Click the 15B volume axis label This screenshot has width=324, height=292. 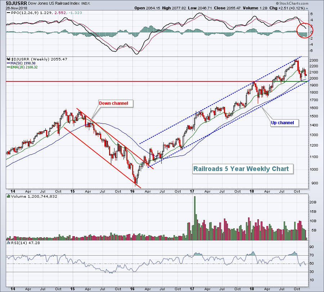click(x=312, y=212)
